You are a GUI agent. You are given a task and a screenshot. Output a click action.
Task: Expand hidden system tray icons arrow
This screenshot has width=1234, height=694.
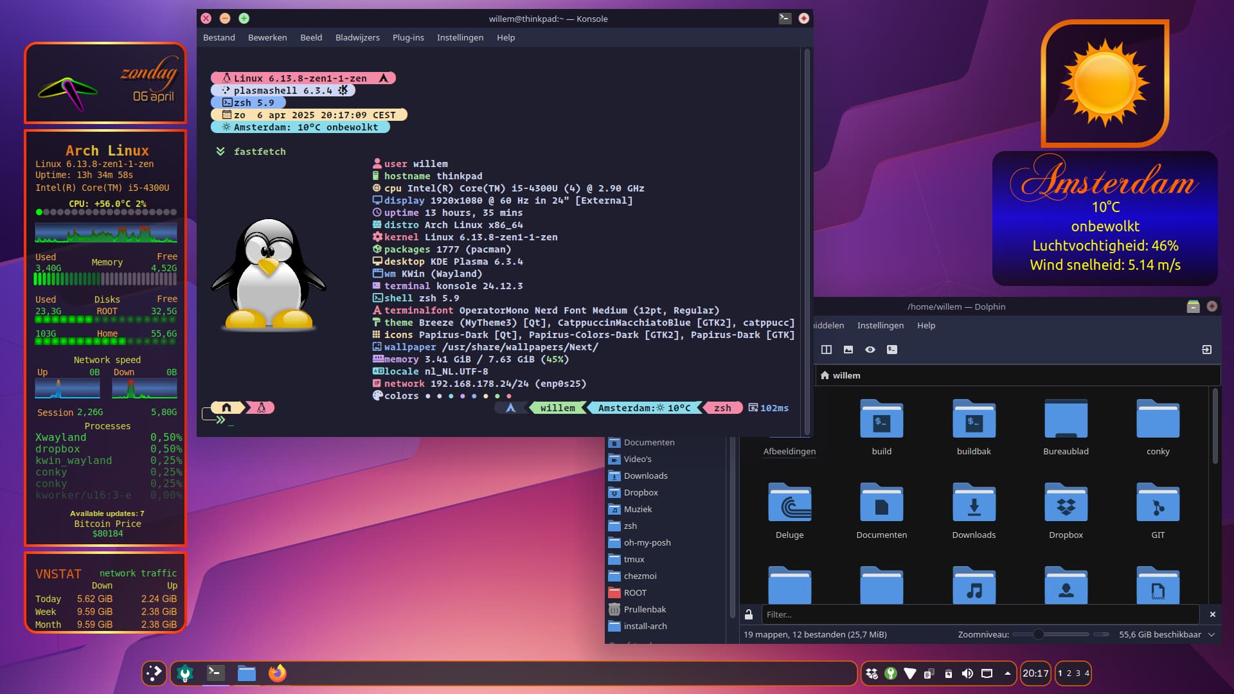(1007, 673)
